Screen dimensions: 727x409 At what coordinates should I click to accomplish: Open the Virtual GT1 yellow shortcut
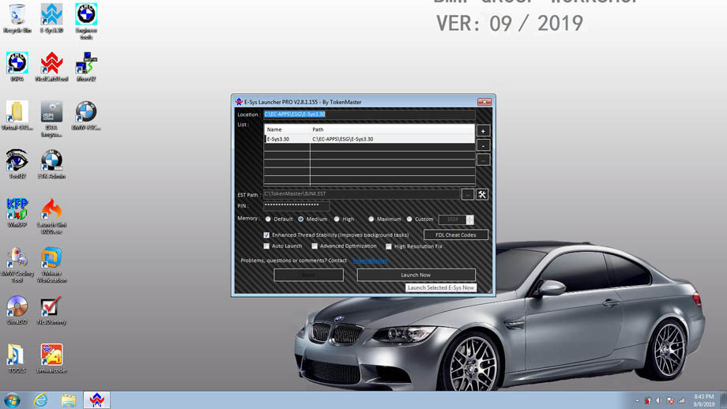coord(17,116)
